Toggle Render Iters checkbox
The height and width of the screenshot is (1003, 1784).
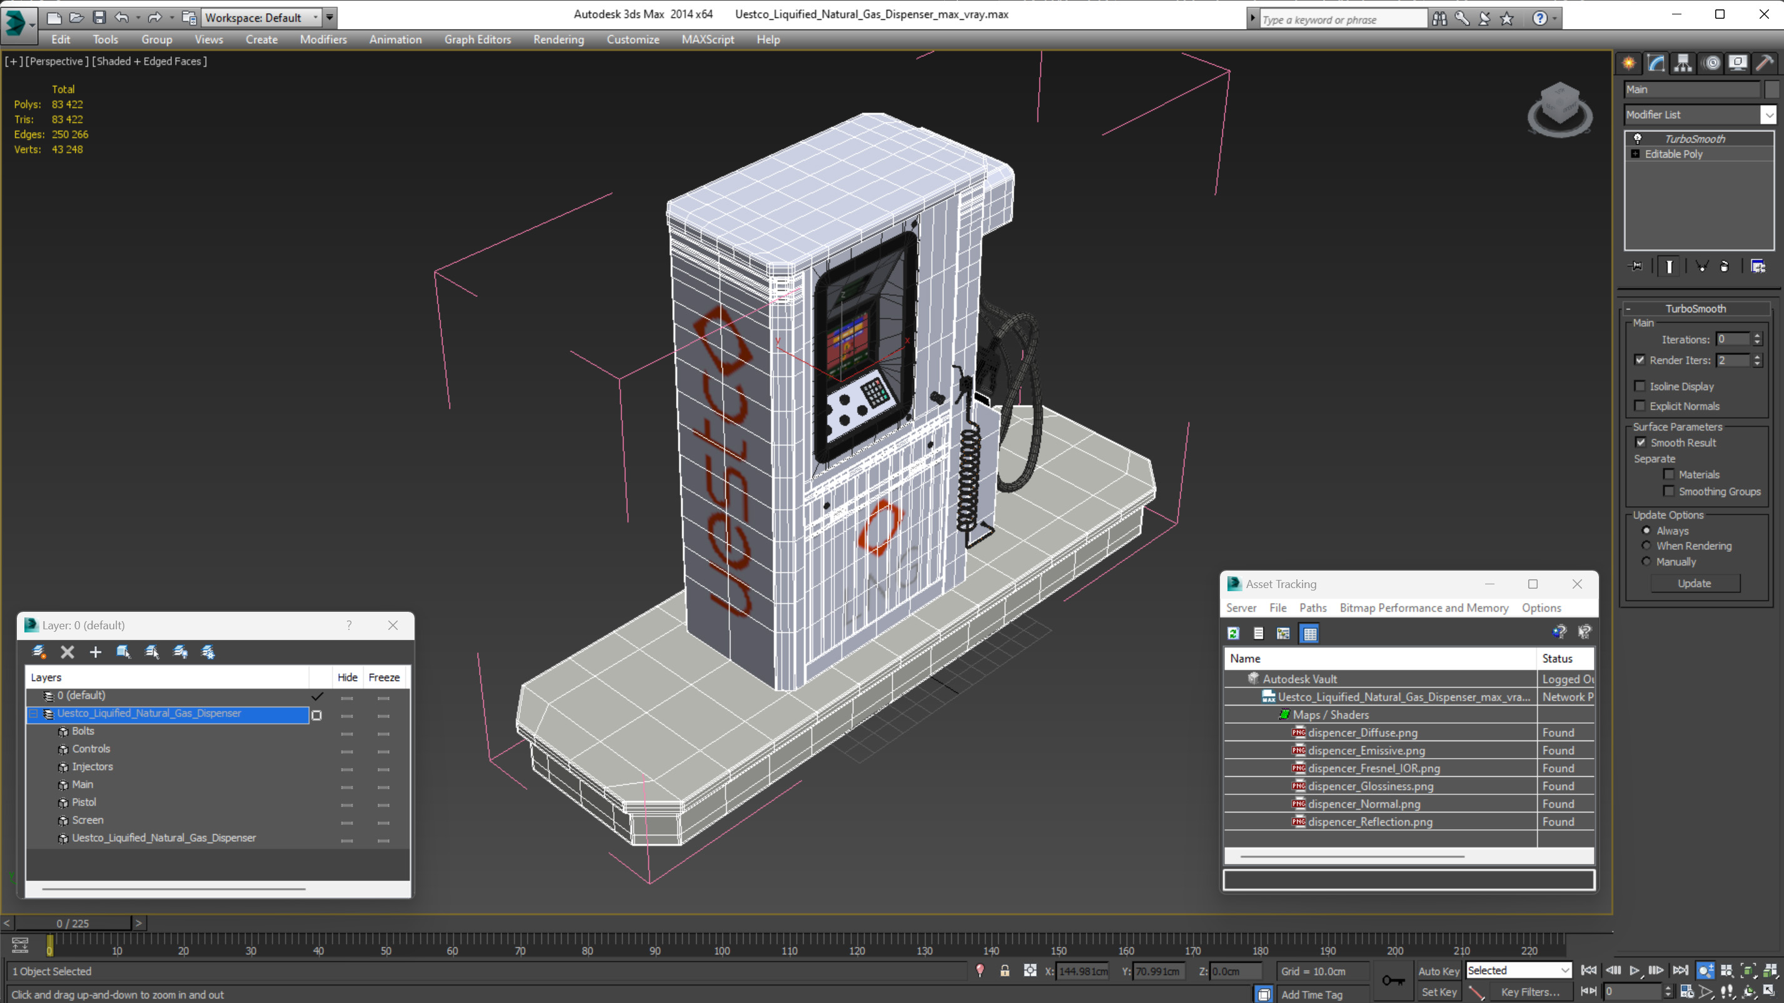[1640, 359]
